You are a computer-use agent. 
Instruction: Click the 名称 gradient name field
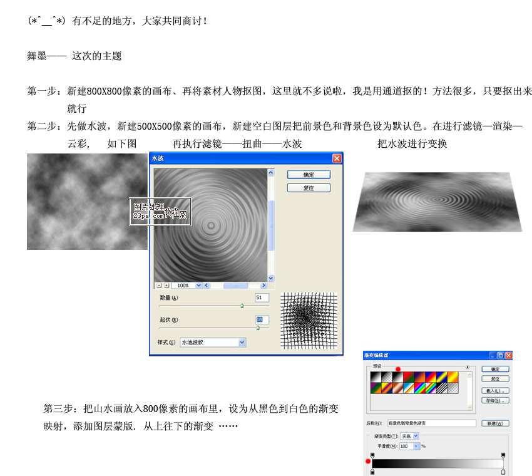(x=432, y=423)
